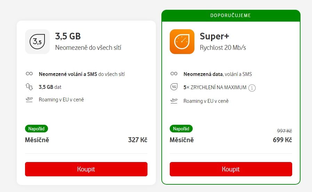
Task: Click airplane roaming icon in 3,5 GB card
Action: coord(29,100)
